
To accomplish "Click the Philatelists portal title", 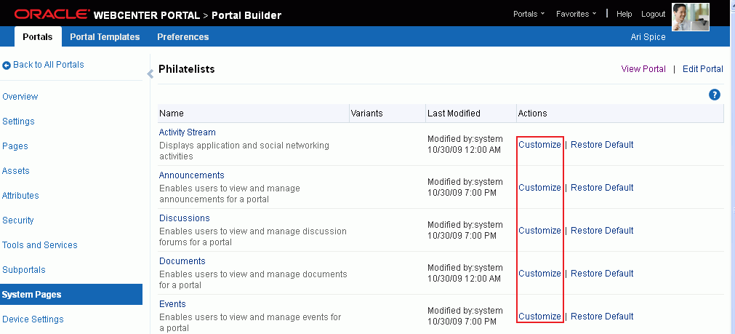I will [x=187, y=69].
